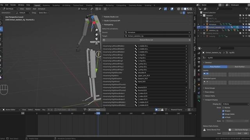Open the Action Editor mode dropdown
The height and width of the screenshot is (140, 250).
tap(11, 110)
